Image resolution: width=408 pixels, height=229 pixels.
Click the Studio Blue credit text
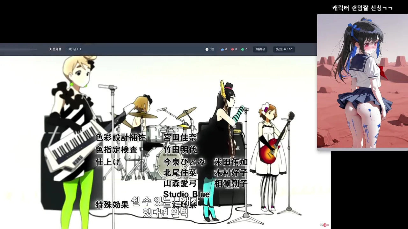coord(186,194)
